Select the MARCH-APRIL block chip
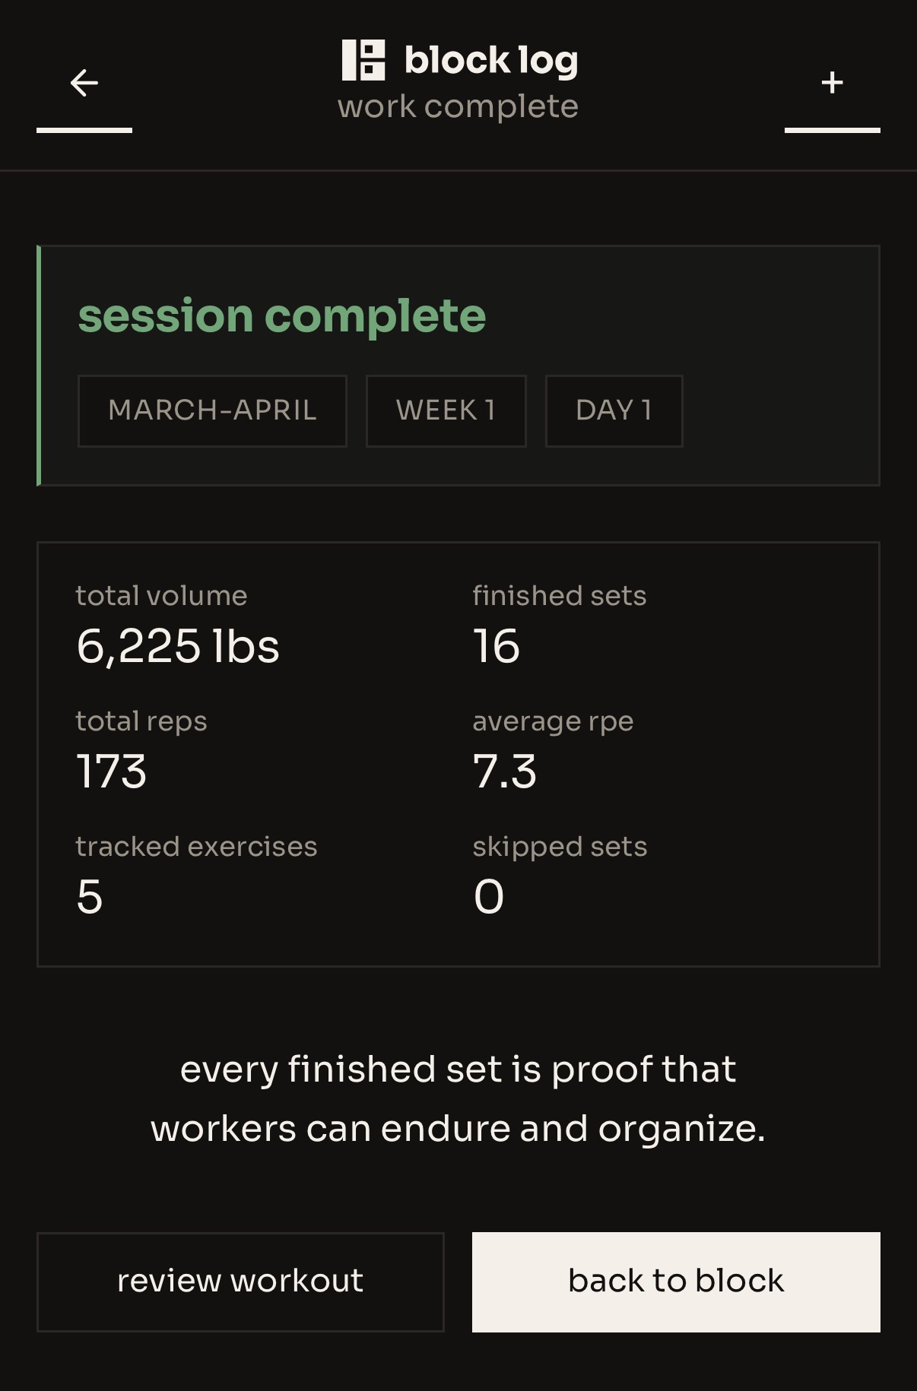The width and height of the screenshot is (917, 1391). point(213,410)
